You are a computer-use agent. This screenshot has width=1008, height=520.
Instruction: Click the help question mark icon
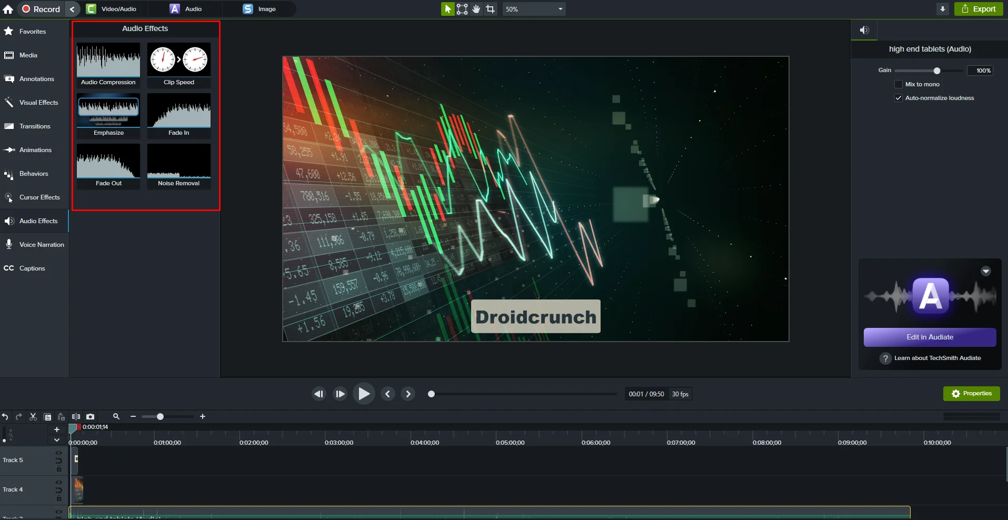(886, 358)
